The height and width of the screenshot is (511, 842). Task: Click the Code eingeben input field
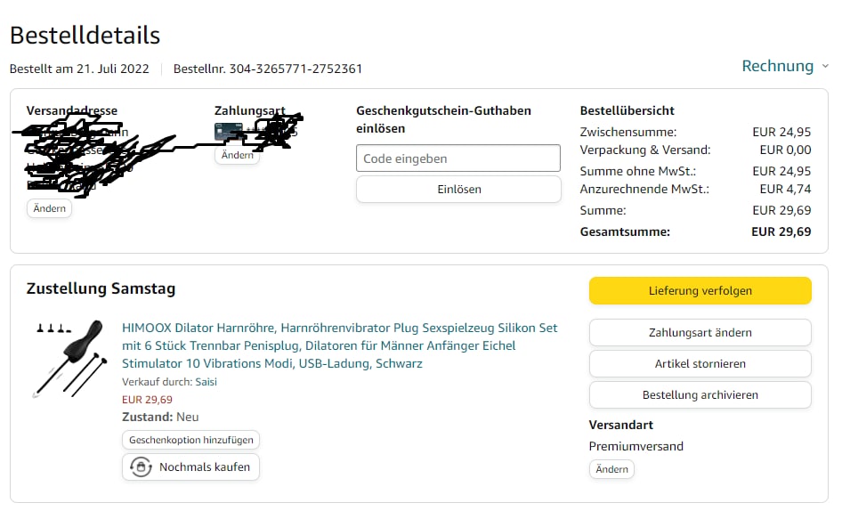(x=458, y=158)
